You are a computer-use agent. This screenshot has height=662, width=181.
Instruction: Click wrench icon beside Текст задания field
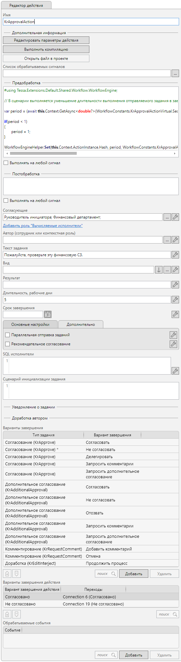coord(175,255)
